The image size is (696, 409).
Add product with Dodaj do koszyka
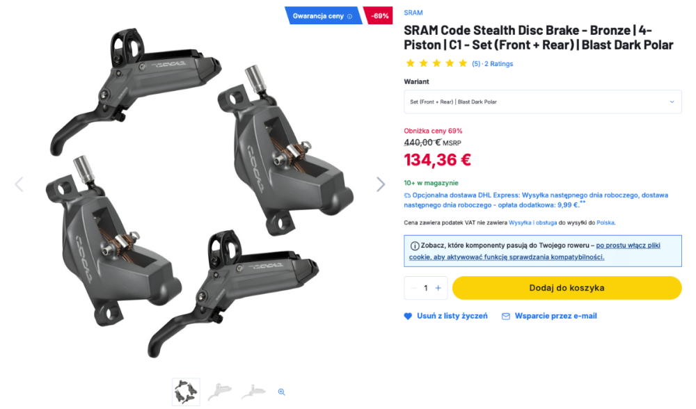pyautogui.click(x=567, y=288)
